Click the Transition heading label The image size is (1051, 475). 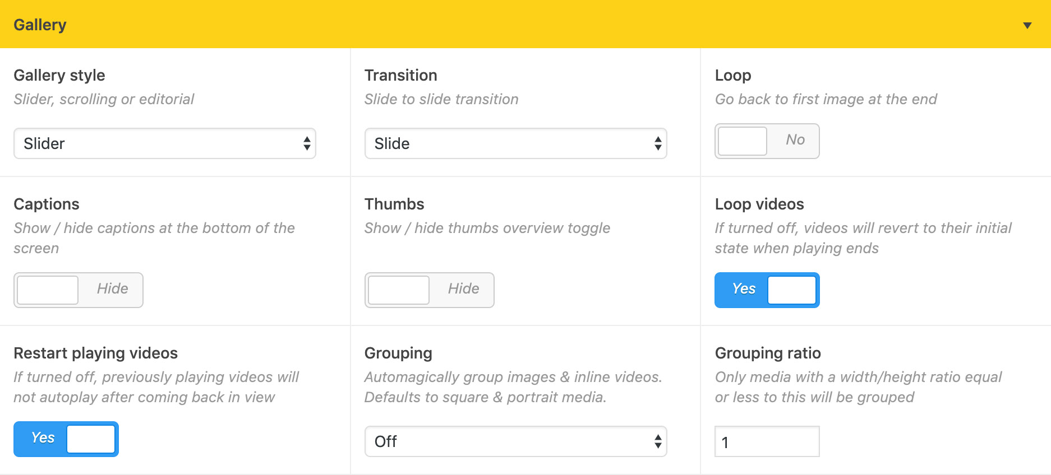click(400, 75)
